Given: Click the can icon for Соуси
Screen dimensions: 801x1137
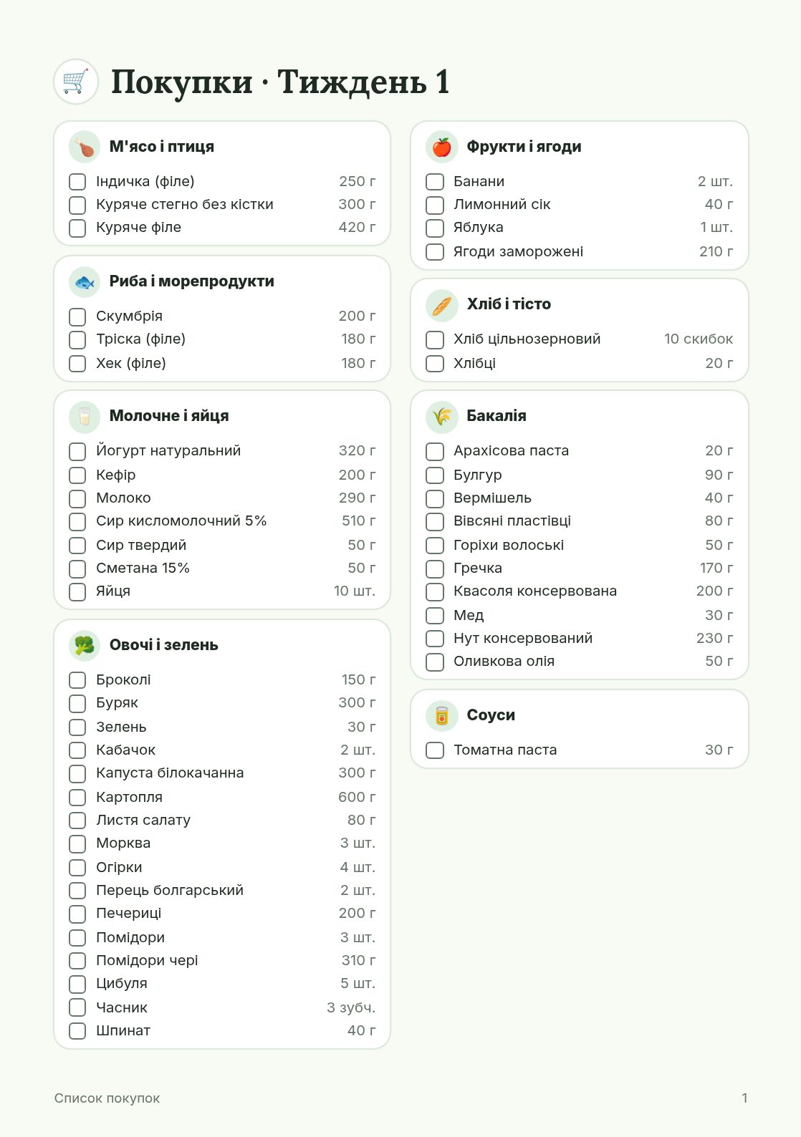Looking at the screenshot, I should click(x=442, y=715).
